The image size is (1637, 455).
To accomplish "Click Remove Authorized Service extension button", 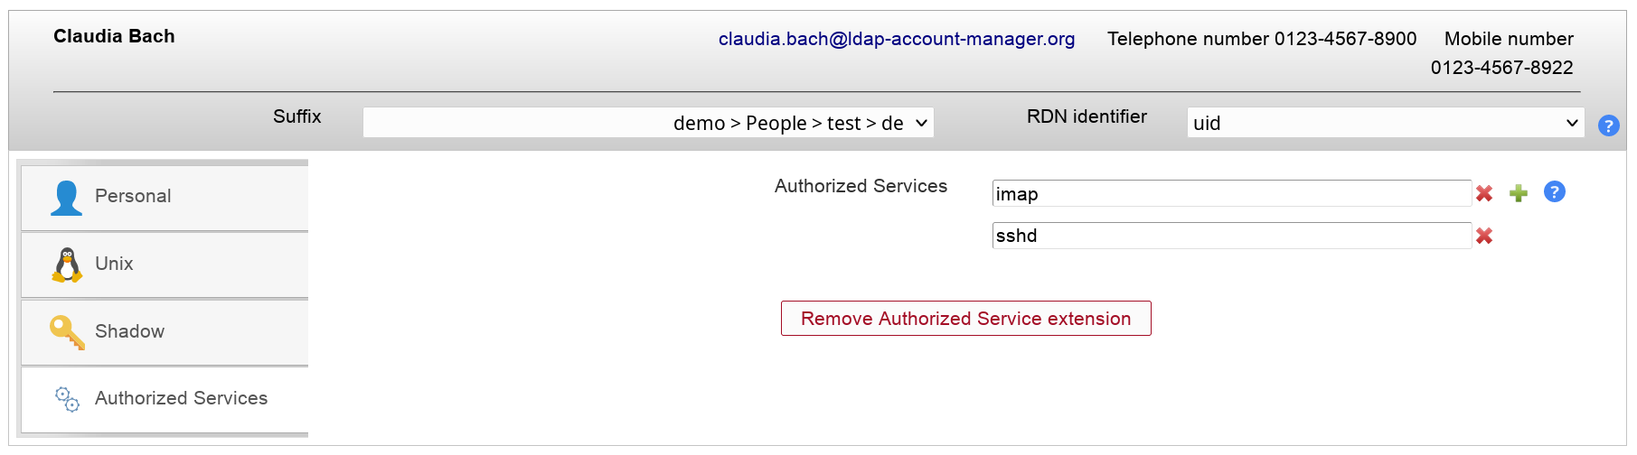I will [x=965, y=319].
